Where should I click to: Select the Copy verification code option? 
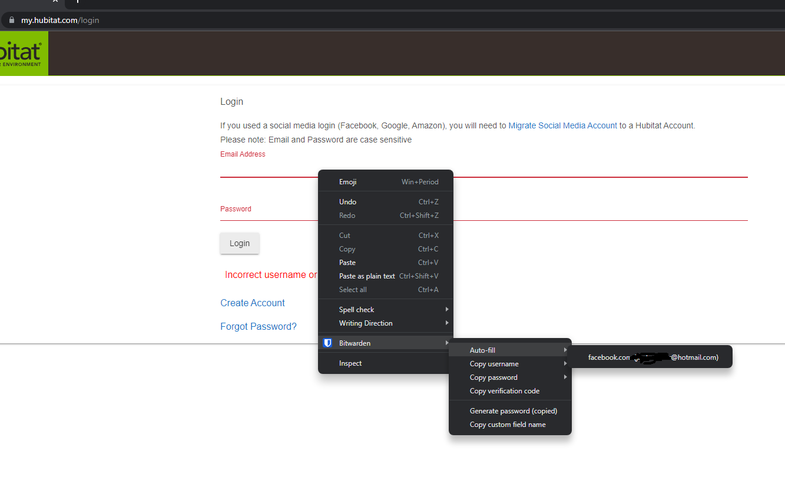pyautogui.click(x=504, y=390)
